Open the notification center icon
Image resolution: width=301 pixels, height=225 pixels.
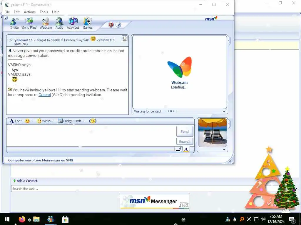pos(292,219)
